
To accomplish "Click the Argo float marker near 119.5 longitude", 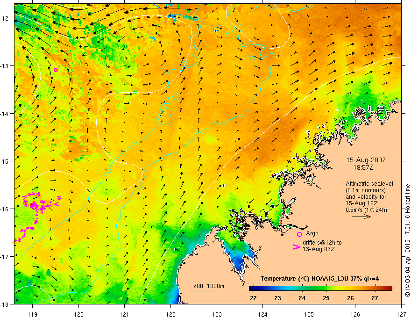I will [56, 70].
